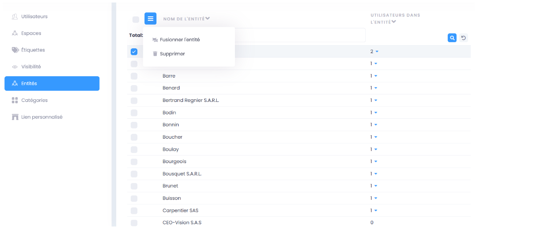Click the entity name Carpentier SAS
This screenshot has width=539, height=234.
click(x=180, y=210)
